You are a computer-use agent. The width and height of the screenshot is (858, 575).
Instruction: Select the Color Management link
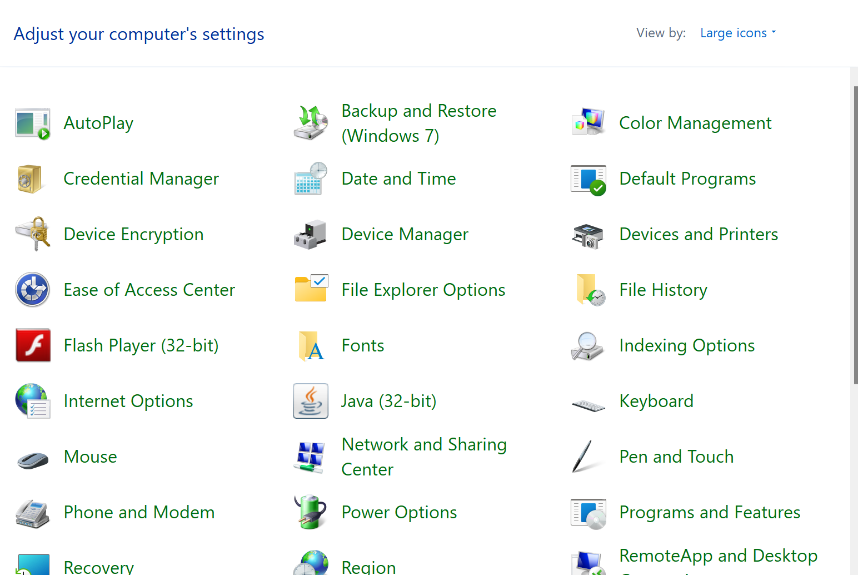pyautogui.click(x=695, y=123)
